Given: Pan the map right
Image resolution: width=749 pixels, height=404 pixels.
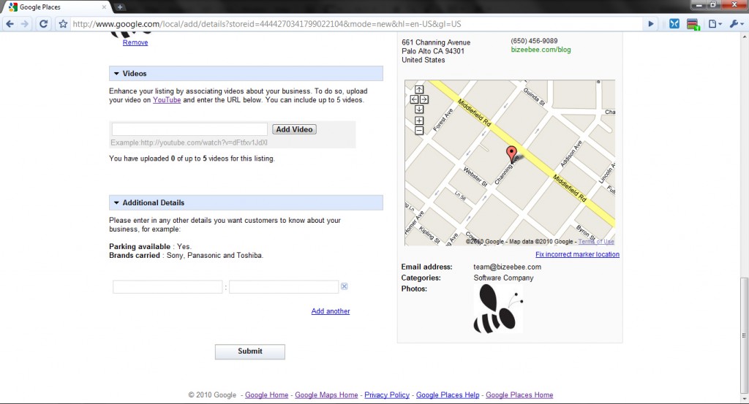Looking at the screenshot, I should pos(424,99).
